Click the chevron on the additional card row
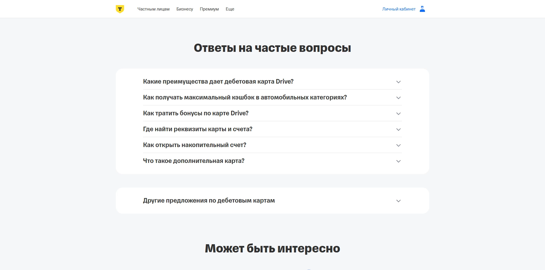 399,161
